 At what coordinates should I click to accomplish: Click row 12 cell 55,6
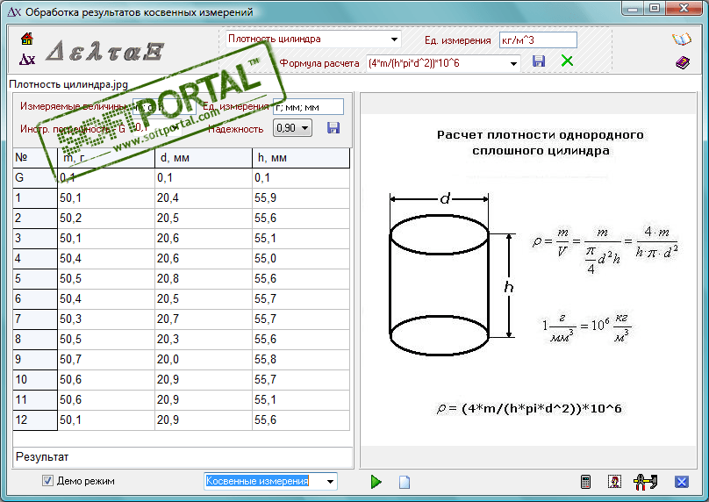[301, 420]
